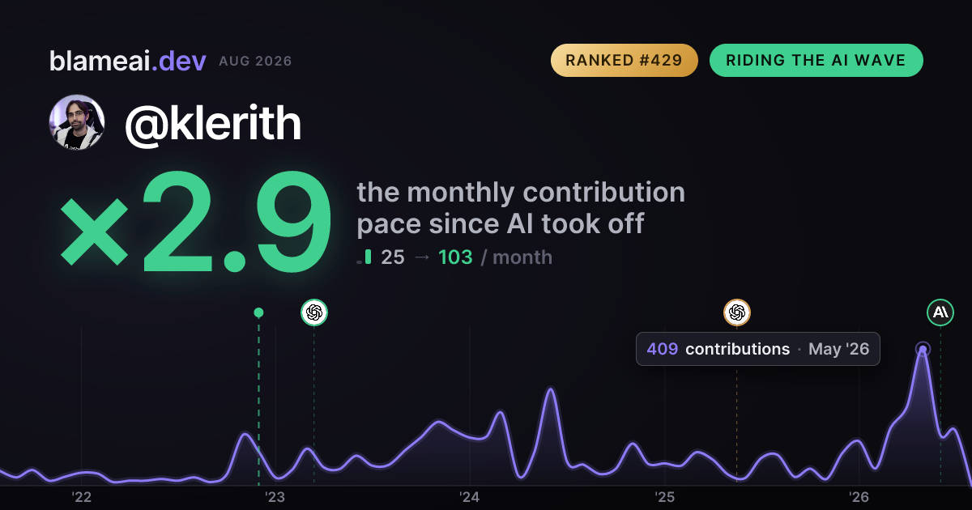Viewport: 972px width, 510px height.
Task: Select the '22 axis label
Action: pyautogui.click(x=81, y=497)
